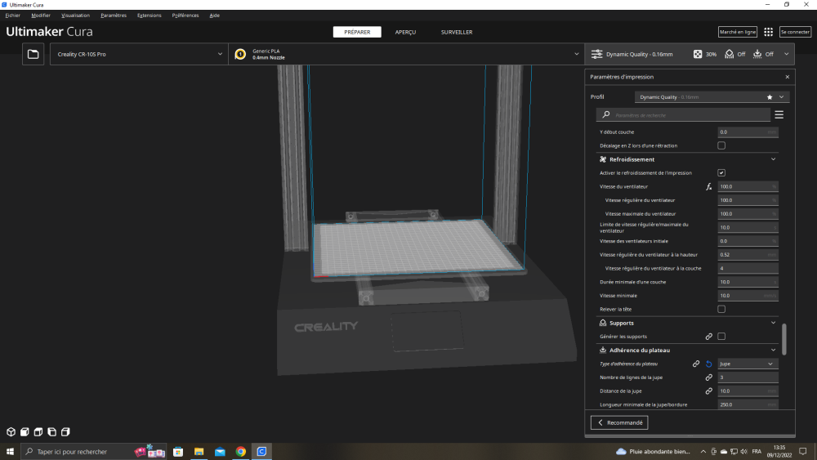Collapse the Supports section
Image resolution: width=817 pixels, height=460 pixels.
(x=773, y=323)
